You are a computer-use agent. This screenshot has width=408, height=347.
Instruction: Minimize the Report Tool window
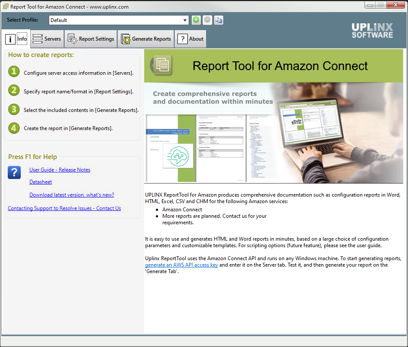370,5
